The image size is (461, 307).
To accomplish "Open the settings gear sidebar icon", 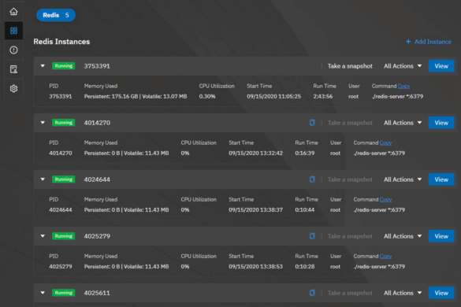I will 13,88.
